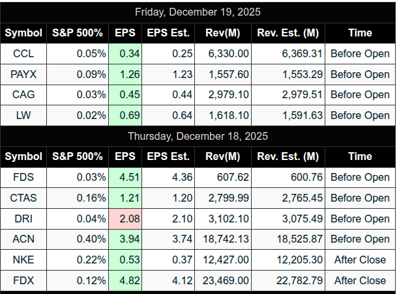Click the DRI ticker symbol
Image resolution: width=399 pixels, height=294 pixels.
click(23, 219)
